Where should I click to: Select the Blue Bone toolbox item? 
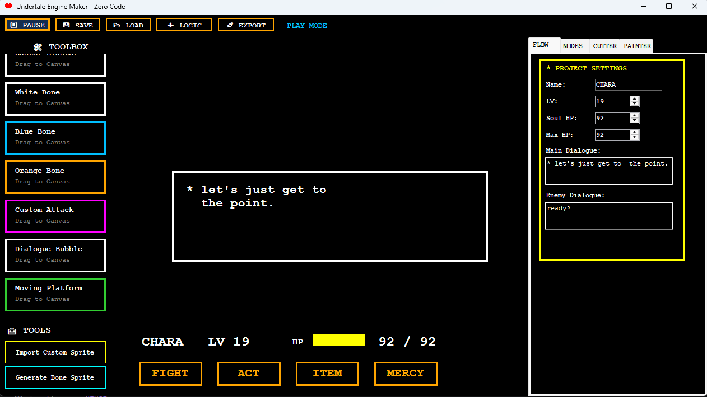[55, 138]
